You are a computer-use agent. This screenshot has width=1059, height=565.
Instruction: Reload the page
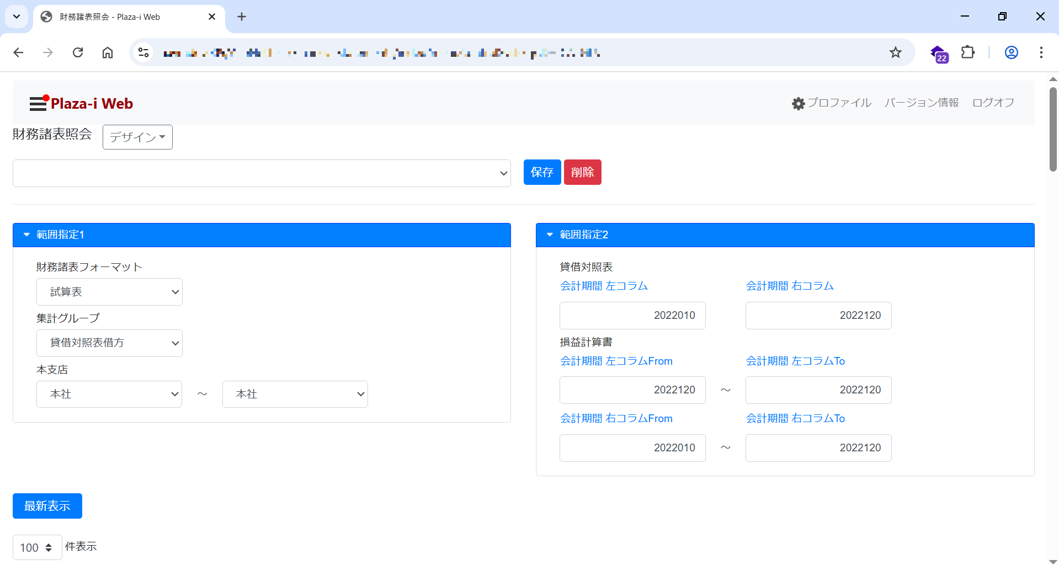tap(78, 52)
